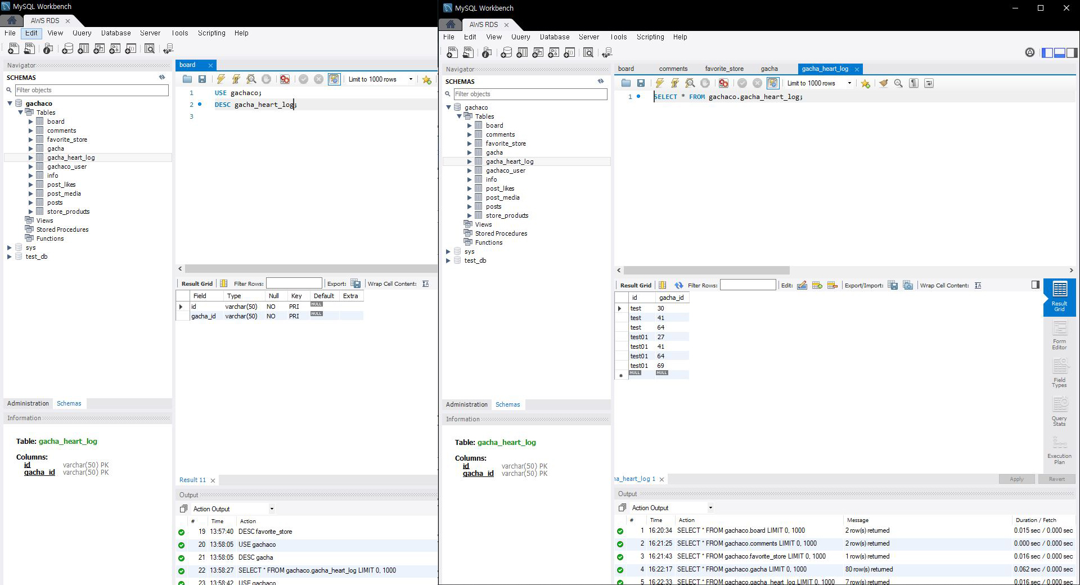Refresh the result grid in the right window
This screenshot has height=585, width=1080.
click(679, 285)
